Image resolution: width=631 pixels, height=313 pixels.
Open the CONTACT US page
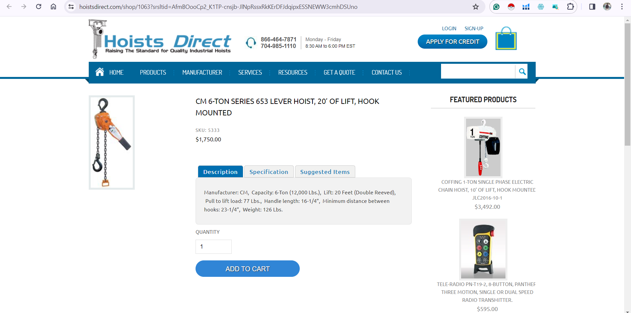[x=386, y=72]
